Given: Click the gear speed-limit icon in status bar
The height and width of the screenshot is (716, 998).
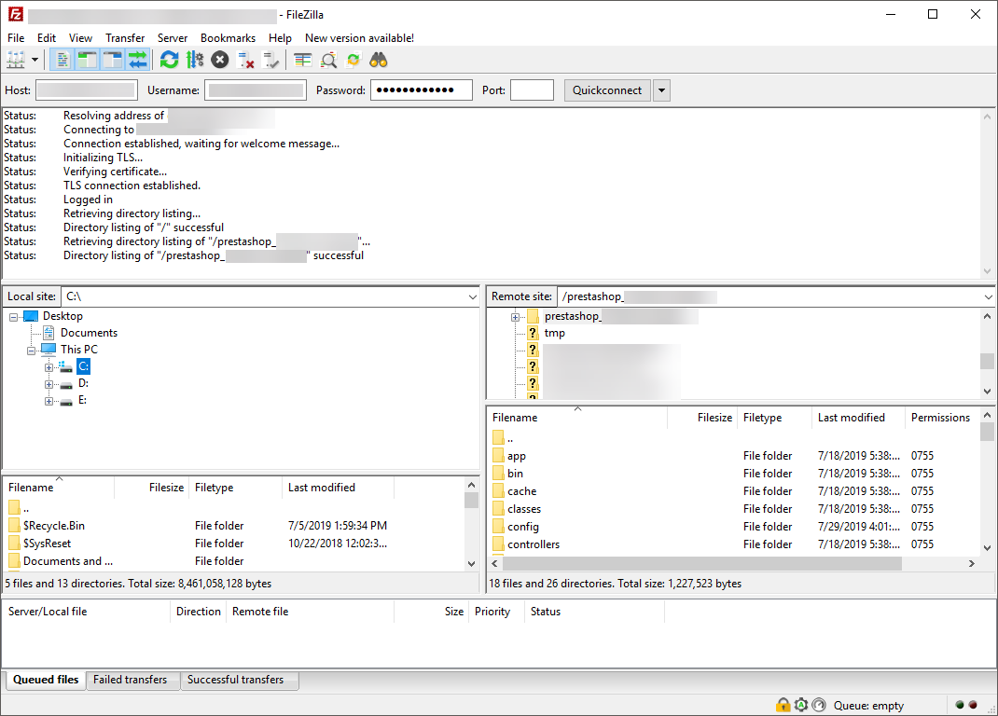Looking at the screenshot, I should 801,705.
